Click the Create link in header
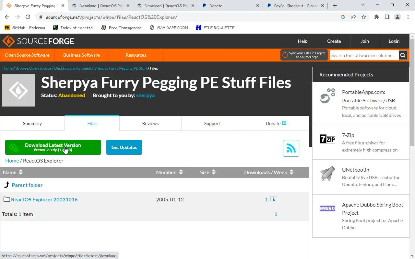415x259 pixels. pyautogui.click(x=334, y=41)
